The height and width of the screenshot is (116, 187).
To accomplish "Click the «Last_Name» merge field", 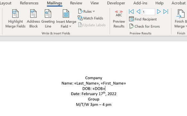I will click(x=87, y=83).
